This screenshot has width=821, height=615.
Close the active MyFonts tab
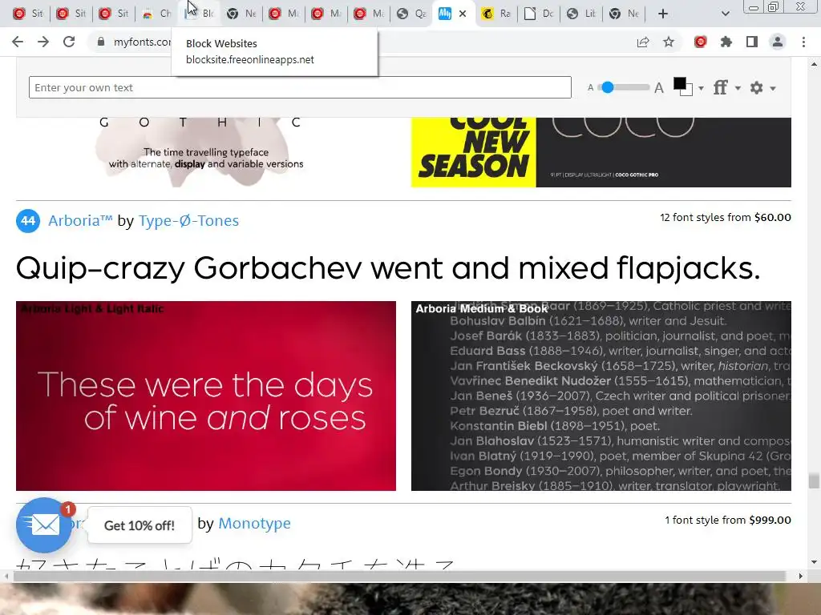point(463,14)
